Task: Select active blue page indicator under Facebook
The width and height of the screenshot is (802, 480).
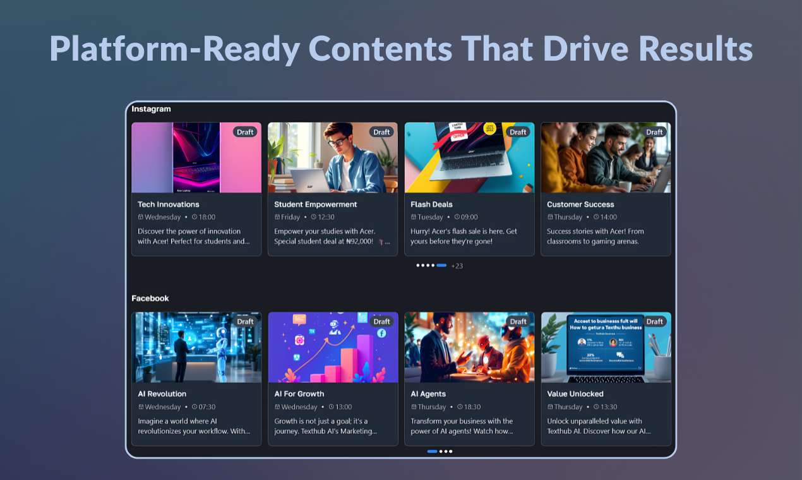Action: click(433, 452)
